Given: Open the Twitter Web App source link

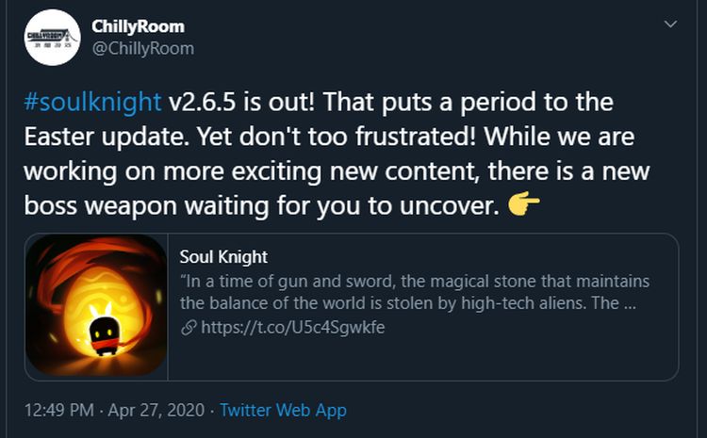Looking at the screenshot, I should coord(283,410).
